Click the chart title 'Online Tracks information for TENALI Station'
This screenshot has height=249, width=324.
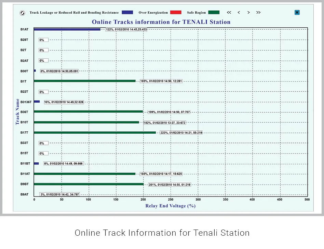click(161, 22)
